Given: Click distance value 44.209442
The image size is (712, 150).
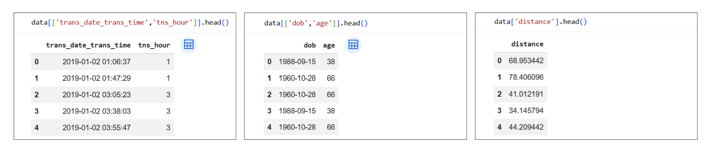Looking at the screenshot, I should pyautogui.click(x=526, y=127).
